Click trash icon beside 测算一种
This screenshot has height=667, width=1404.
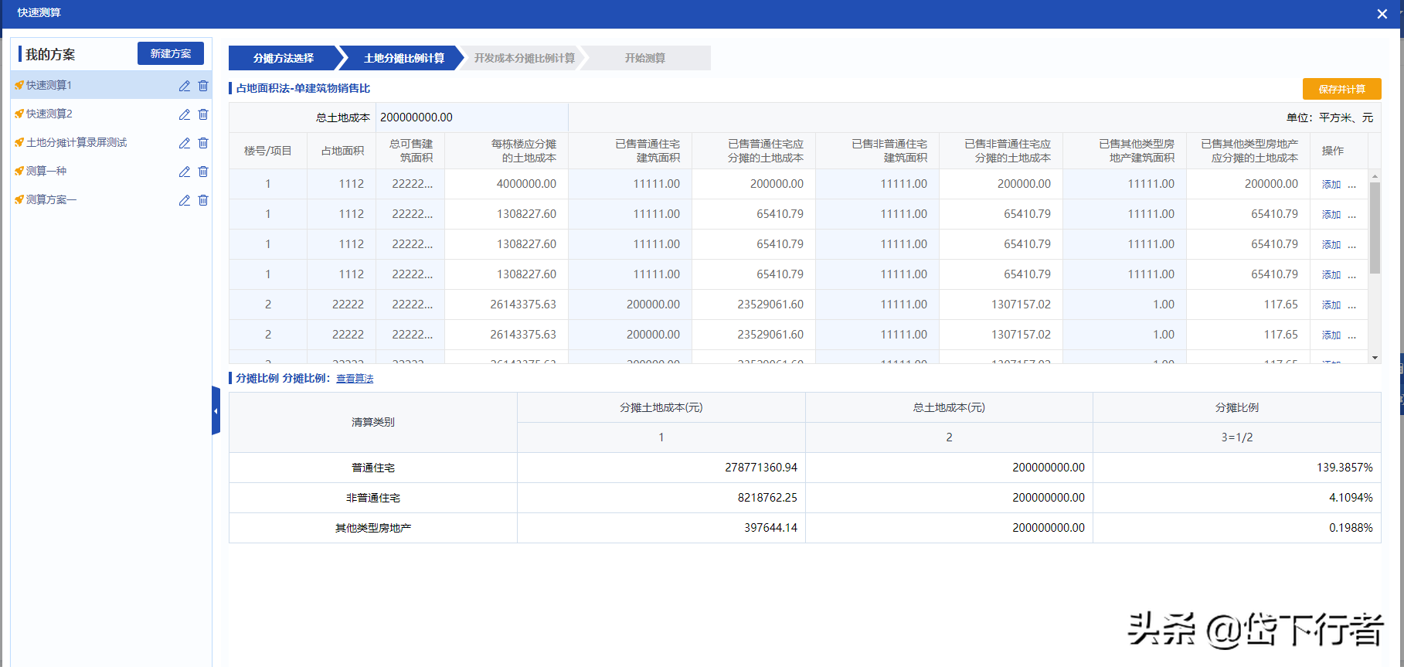203,172
